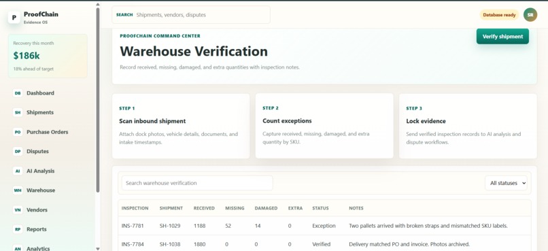Click the sidebar scrollbar down arrow
This screenshot has width=548, height=251.
(x=98, y=248)
